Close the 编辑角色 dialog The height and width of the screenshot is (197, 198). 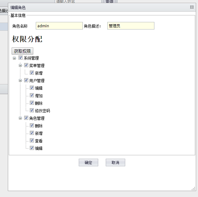pyautogui.click(x=192, y=7)
